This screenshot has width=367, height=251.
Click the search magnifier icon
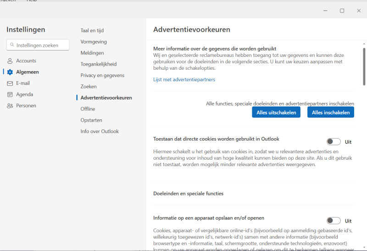[x=12, y=45]
